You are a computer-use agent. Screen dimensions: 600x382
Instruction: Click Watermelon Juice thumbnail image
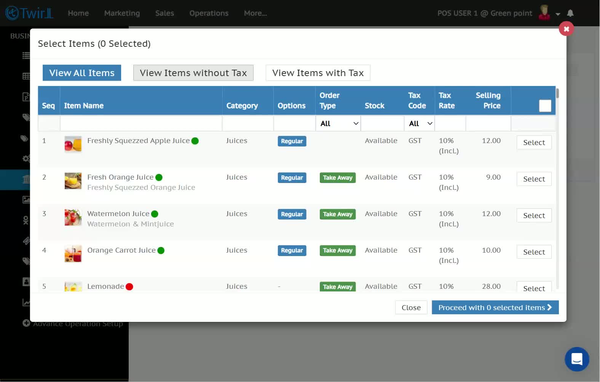point(73,217)
